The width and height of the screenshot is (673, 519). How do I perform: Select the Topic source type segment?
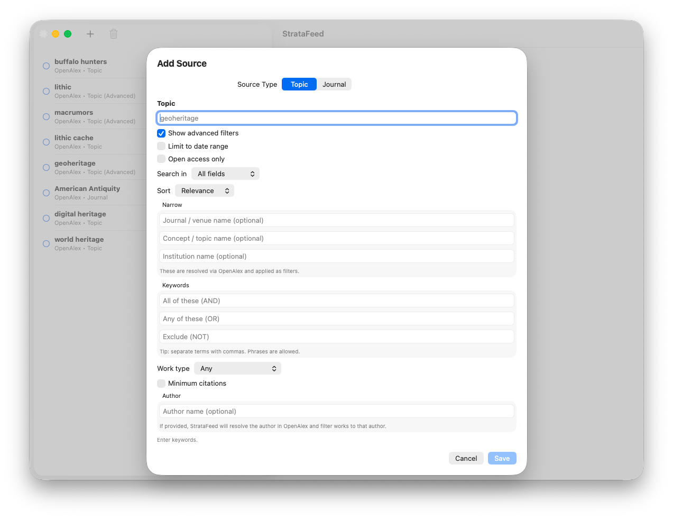(299, 84)
